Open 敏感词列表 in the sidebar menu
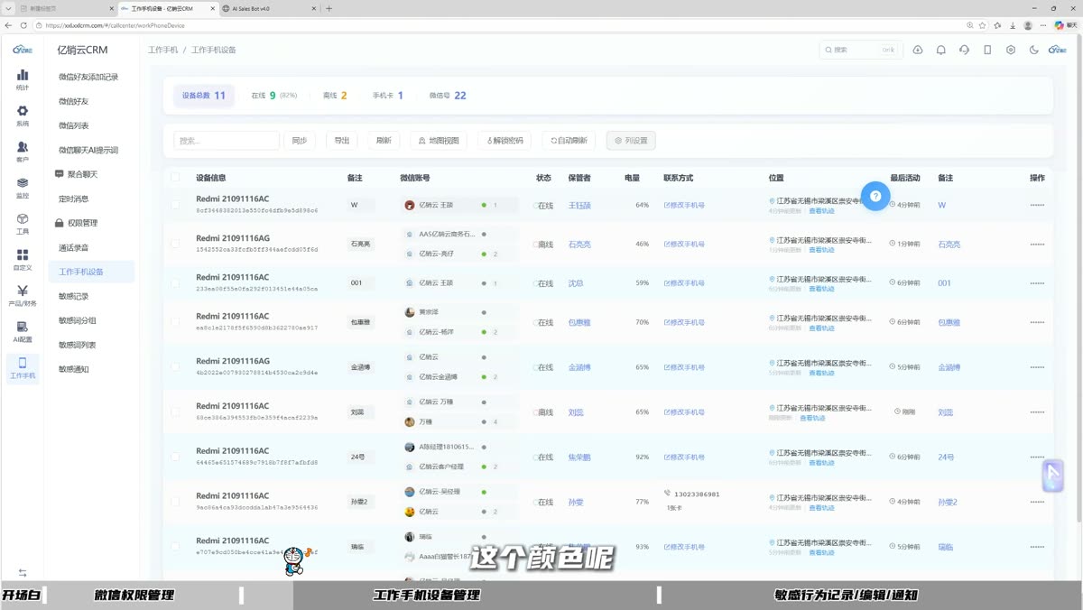The width and height of the screenshot is (1083, 610). pos(78,345)
